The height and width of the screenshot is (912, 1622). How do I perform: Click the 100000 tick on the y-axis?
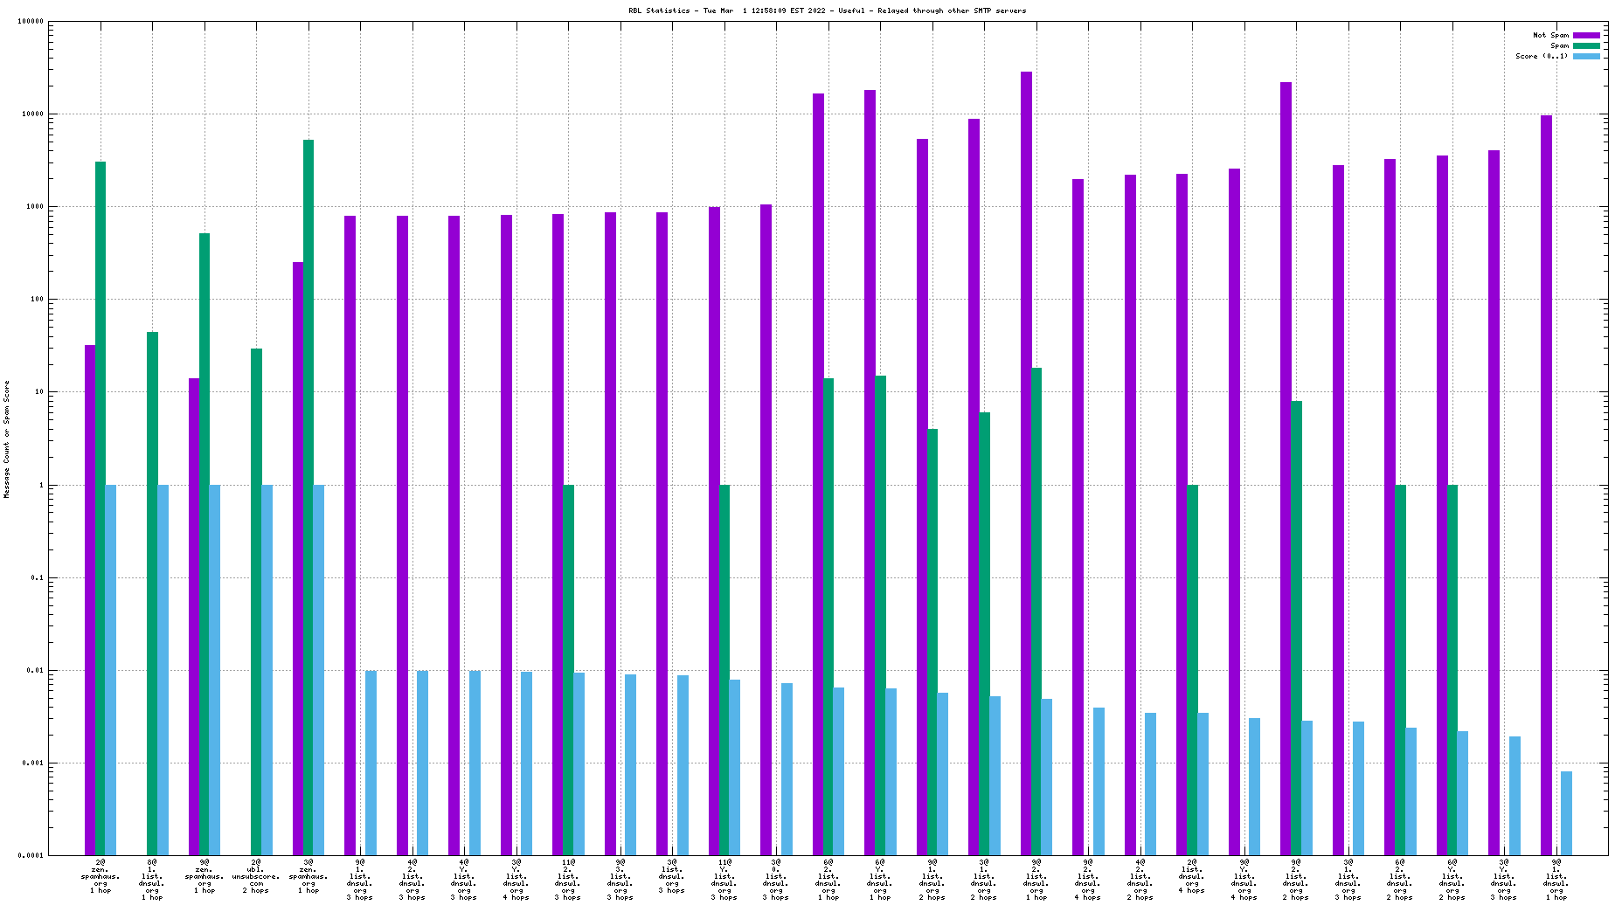tap(31, 22)
